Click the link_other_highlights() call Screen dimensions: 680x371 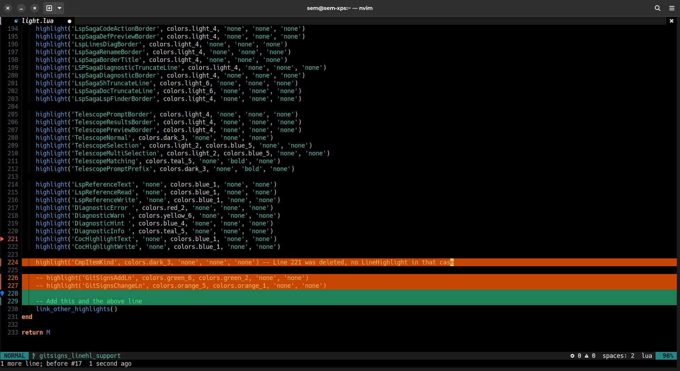coord(76,309)
